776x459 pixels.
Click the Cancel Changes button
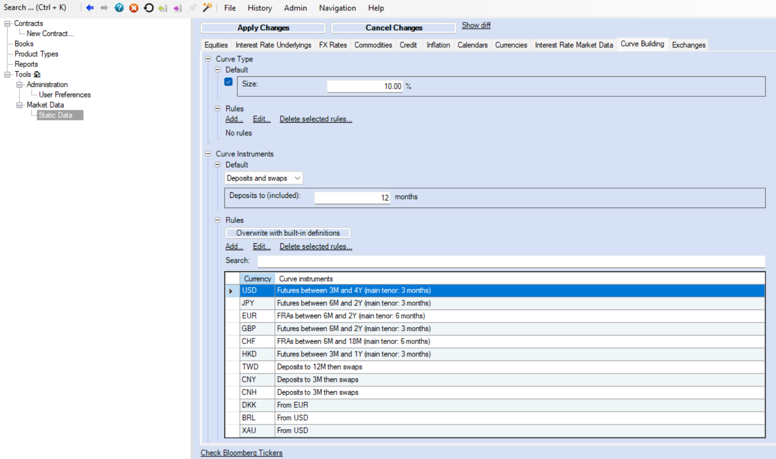tap(394, 28)
